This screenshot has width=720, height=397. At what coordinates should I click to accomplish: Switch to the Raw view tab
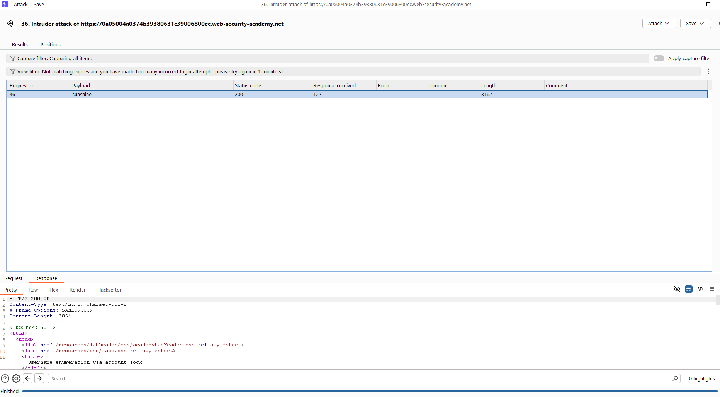click(x=33, y=290)
